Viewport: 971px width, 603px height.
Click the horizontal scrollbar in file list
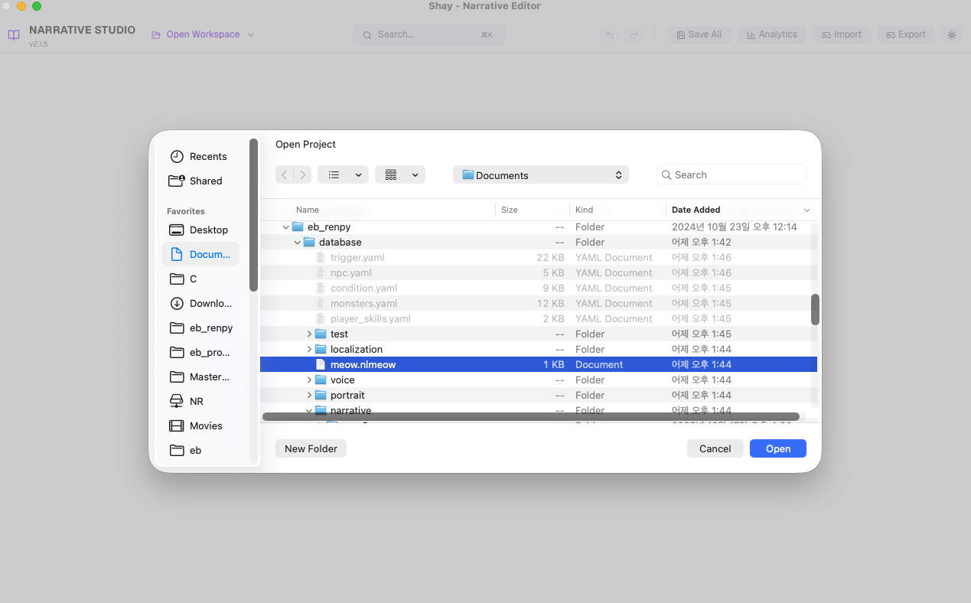[x=530, y=417]
